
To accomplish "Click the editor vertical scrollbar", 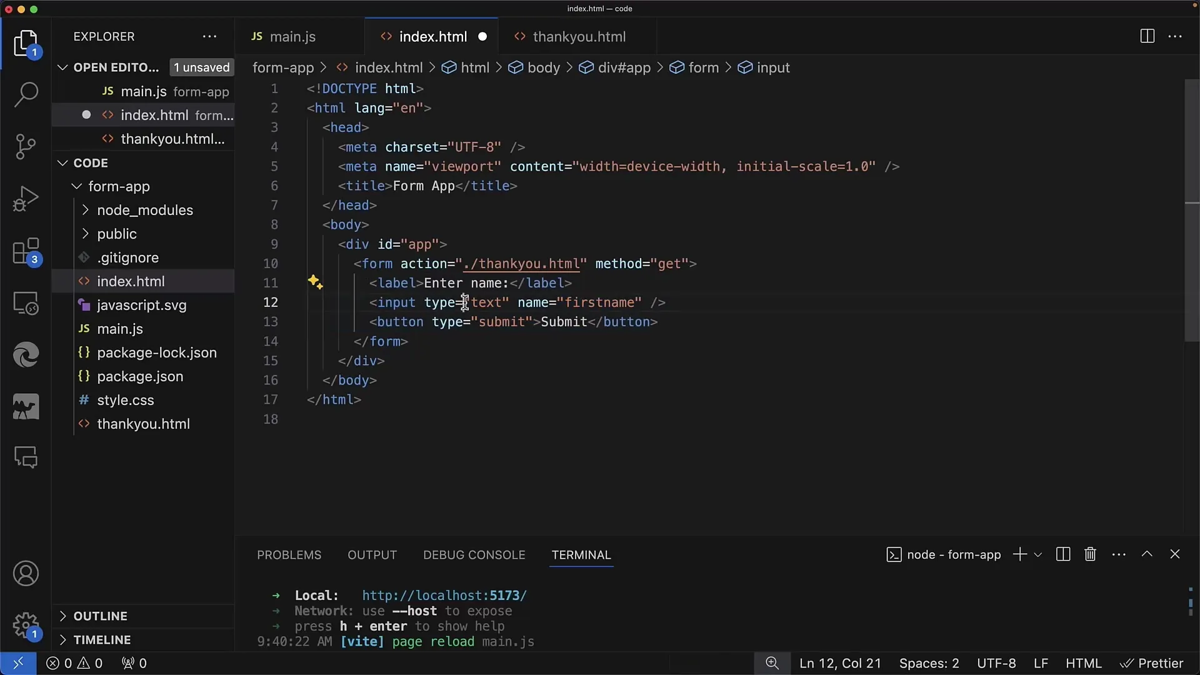I will 1191,210.
